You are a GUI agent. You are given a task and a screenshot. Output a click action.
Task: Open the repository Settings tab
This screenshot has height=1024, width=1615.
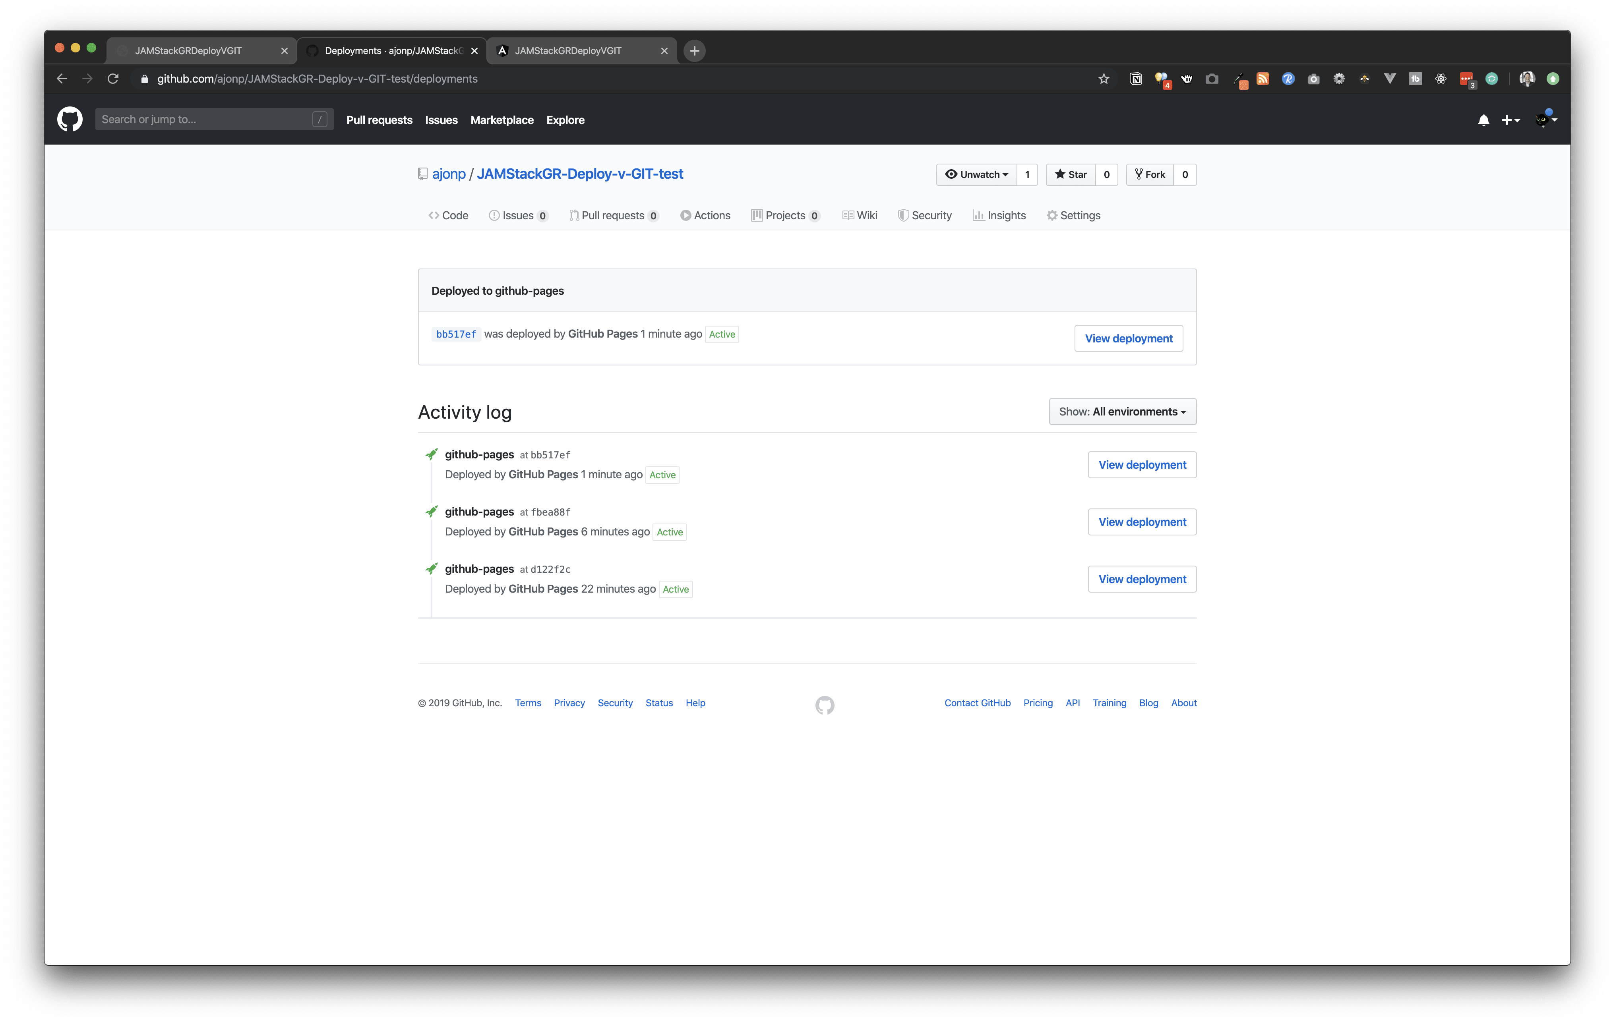point(1073,215)
